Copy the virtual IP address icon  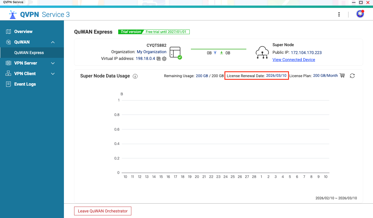pyautogui.click(x=159, y=59)
